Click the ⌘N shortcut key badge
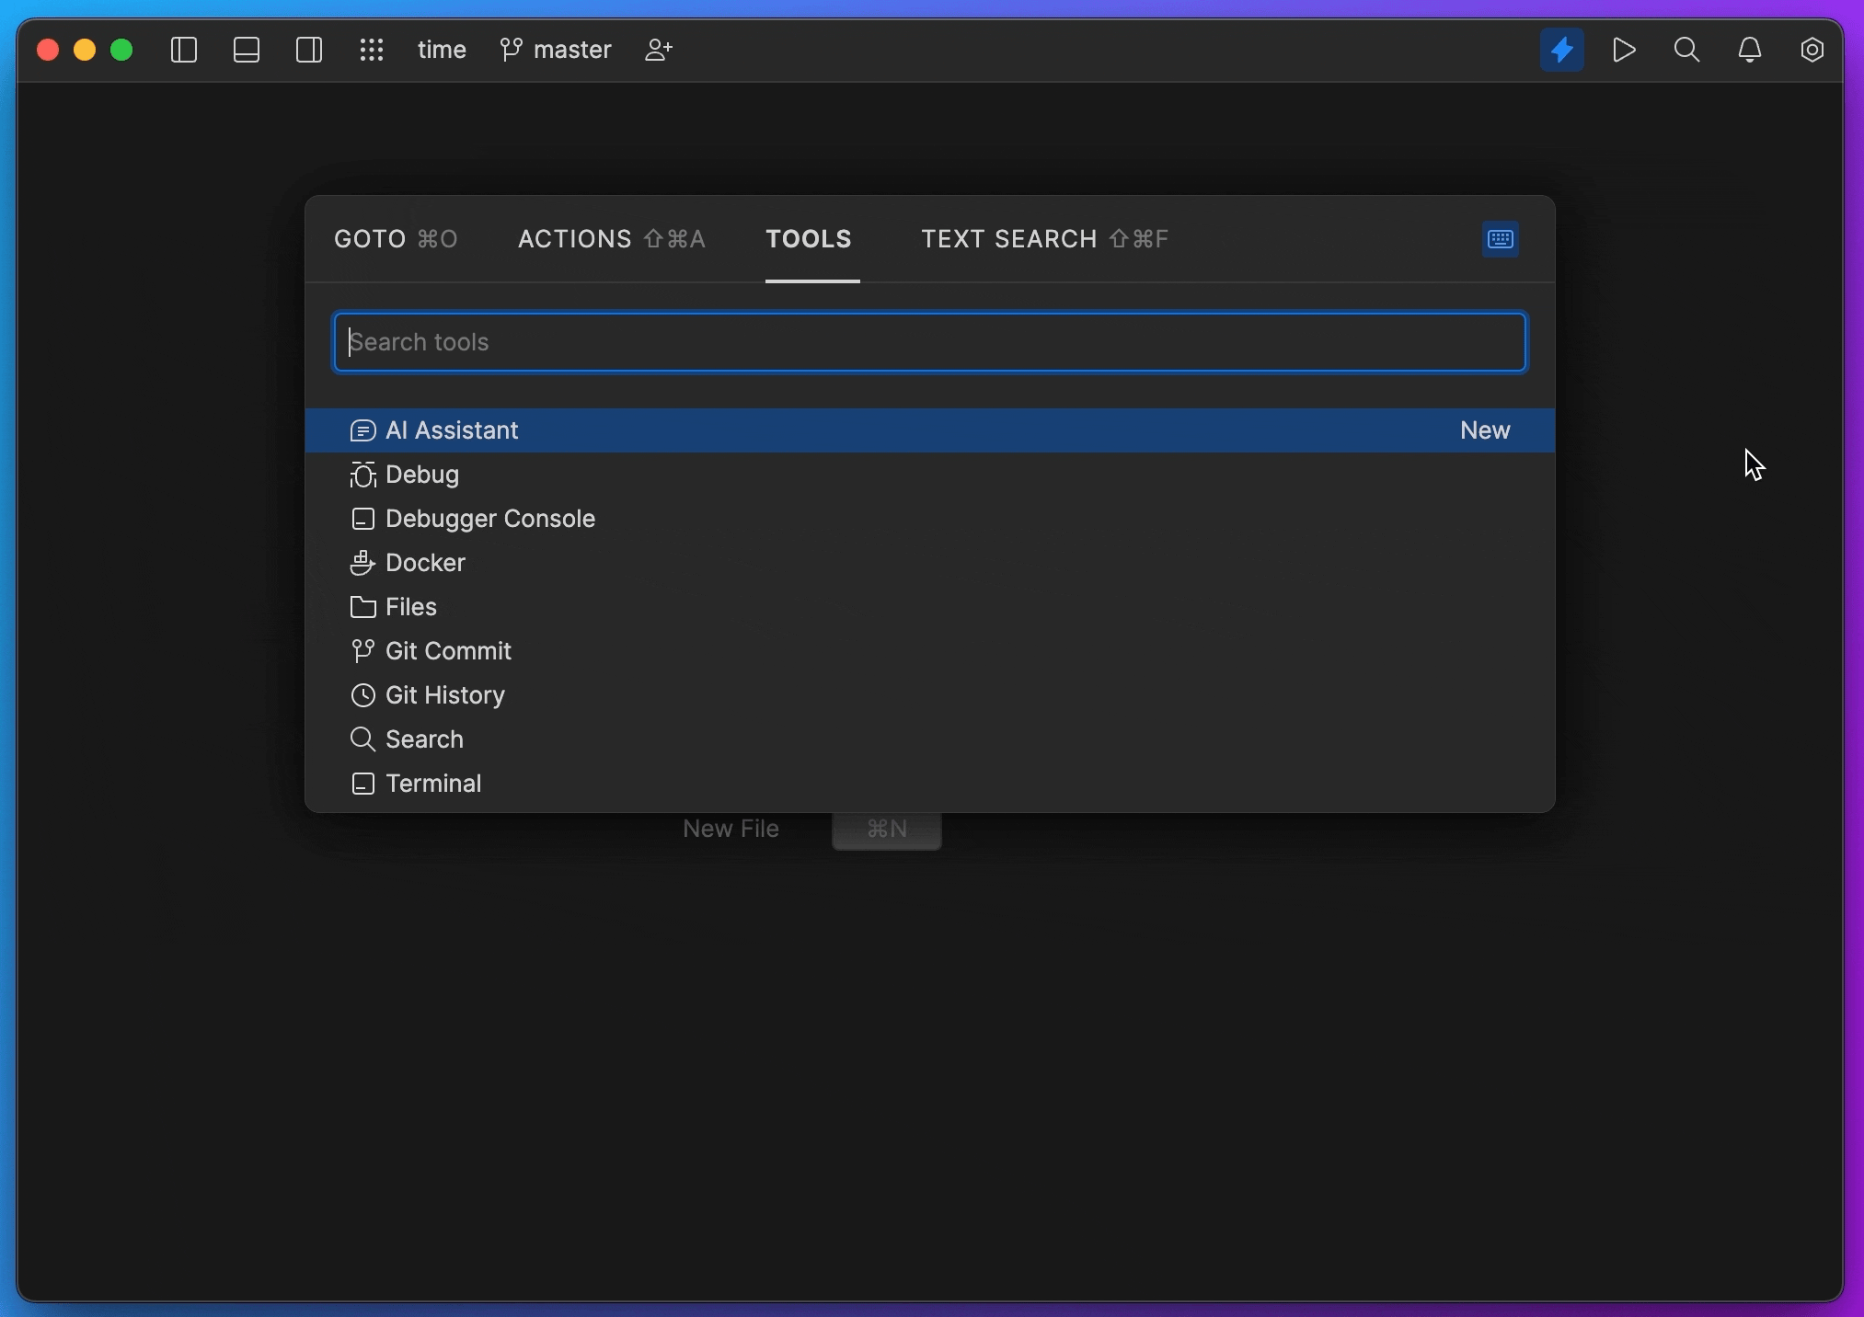Screen dimensions: 1864x1317 [887, 830]
